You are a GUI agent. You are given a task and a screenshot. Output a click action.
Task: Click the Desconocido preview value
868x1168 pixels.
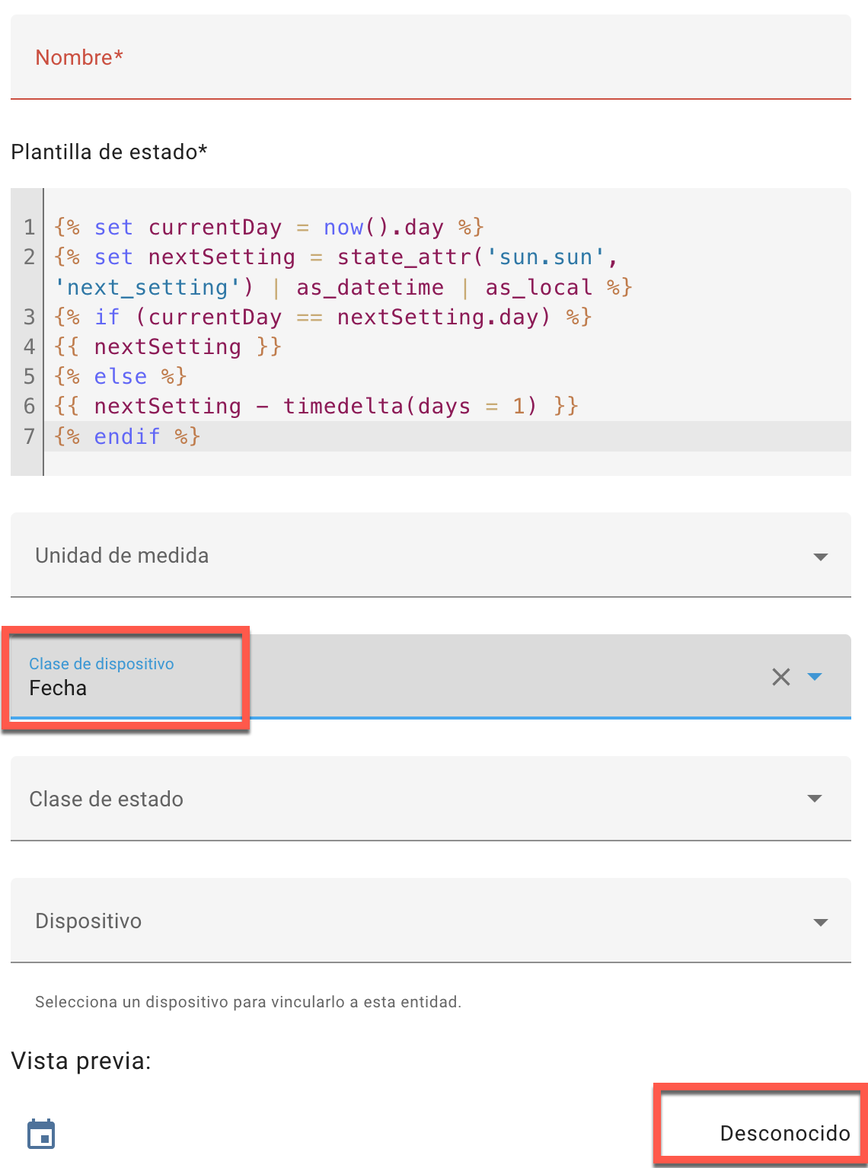click(785, 1133)
